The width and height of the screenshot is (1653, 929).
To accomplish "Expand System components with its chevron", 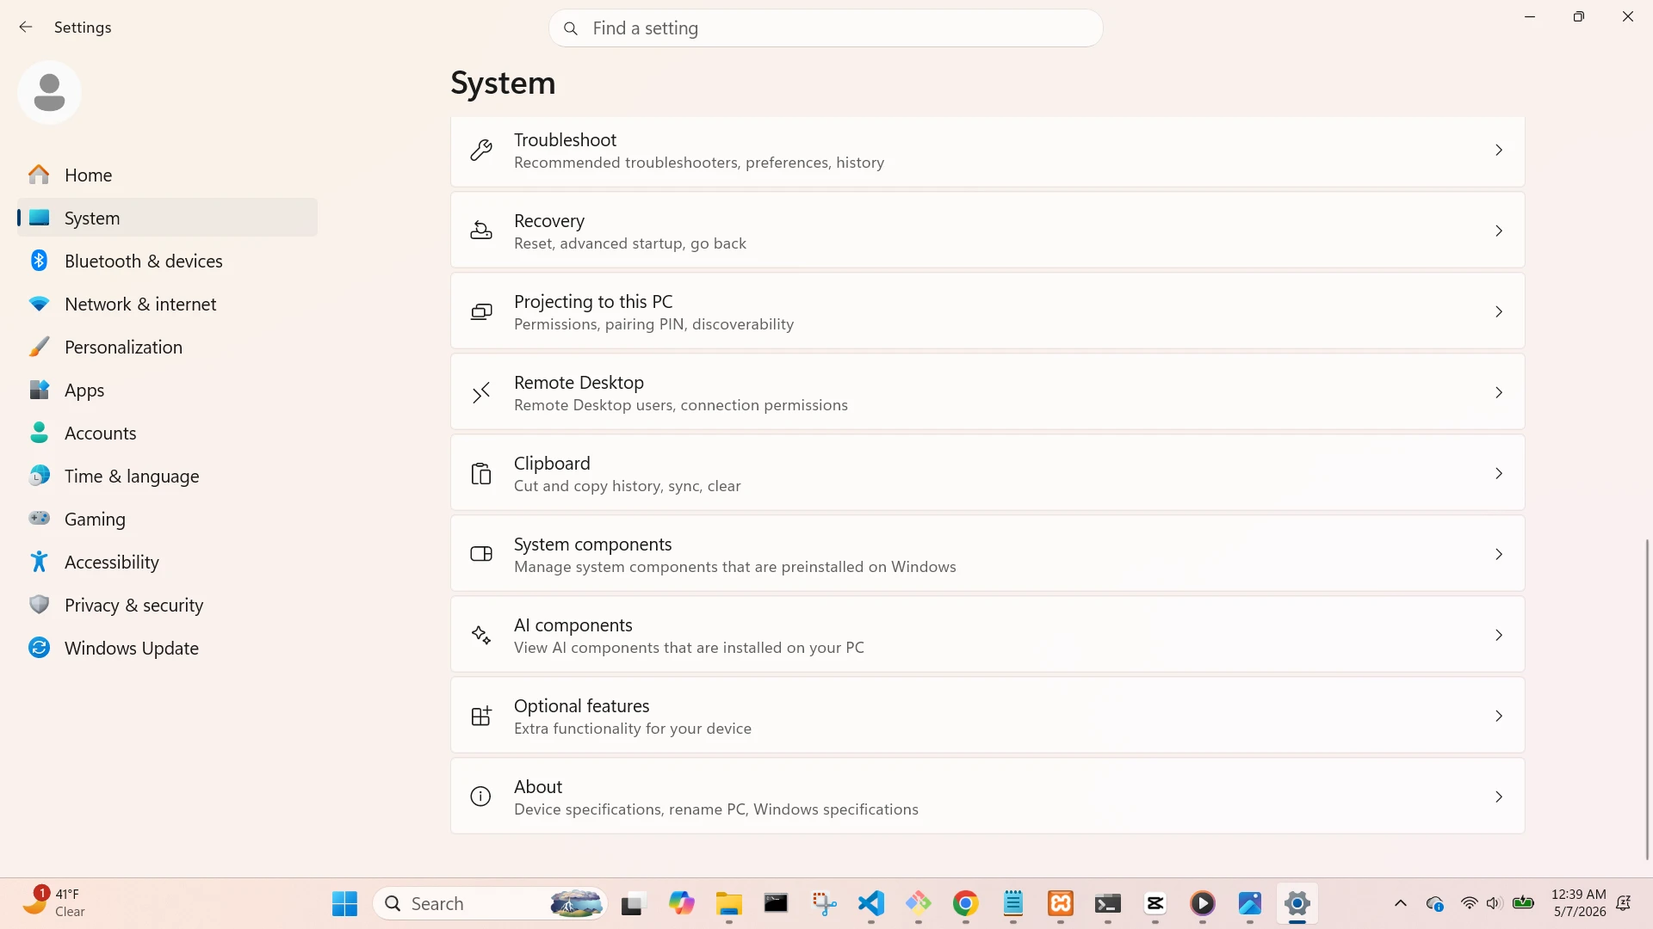I will tap(1499, 554).
